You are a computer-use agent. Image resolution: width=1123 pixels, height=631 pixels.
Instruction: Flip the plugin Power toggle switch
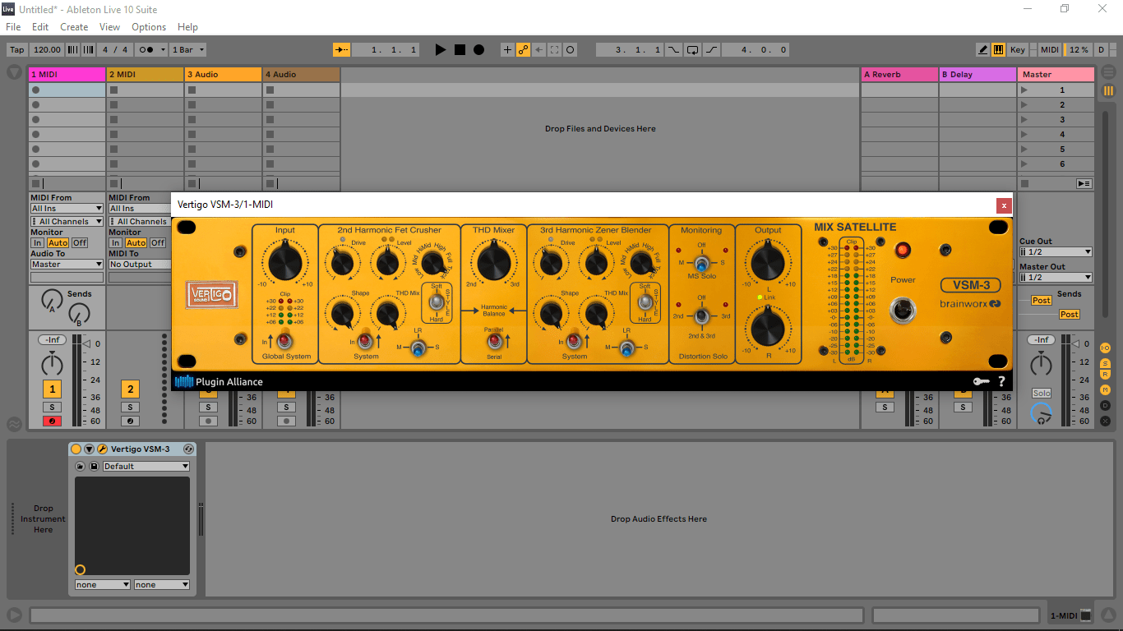[x=903, y=311]
